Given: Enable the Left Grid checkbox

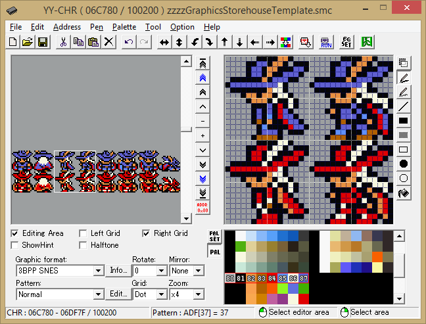Looking at the screenshot, I should [x=83, y=233].
